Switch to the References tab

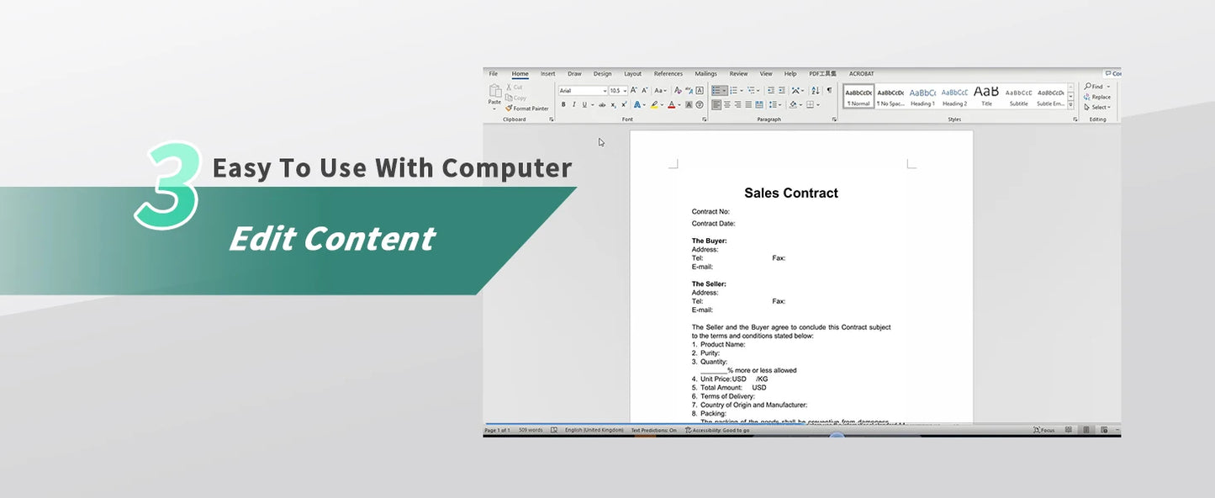point(668,74)
